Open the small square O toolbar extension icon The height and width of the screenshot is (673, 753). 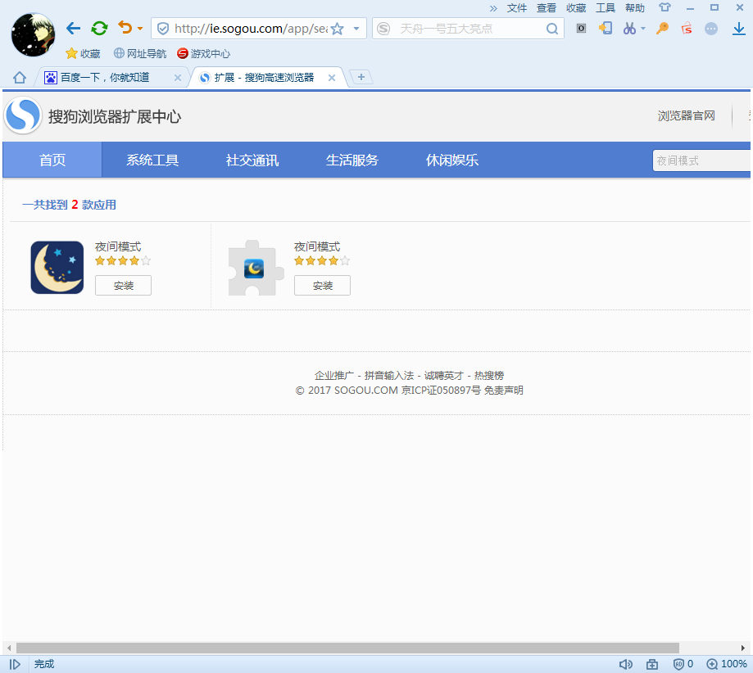coord(581,29)
